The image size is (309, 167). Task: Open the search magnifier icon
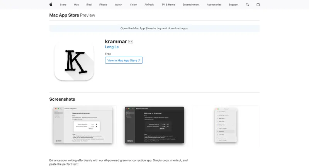(248, 5)
